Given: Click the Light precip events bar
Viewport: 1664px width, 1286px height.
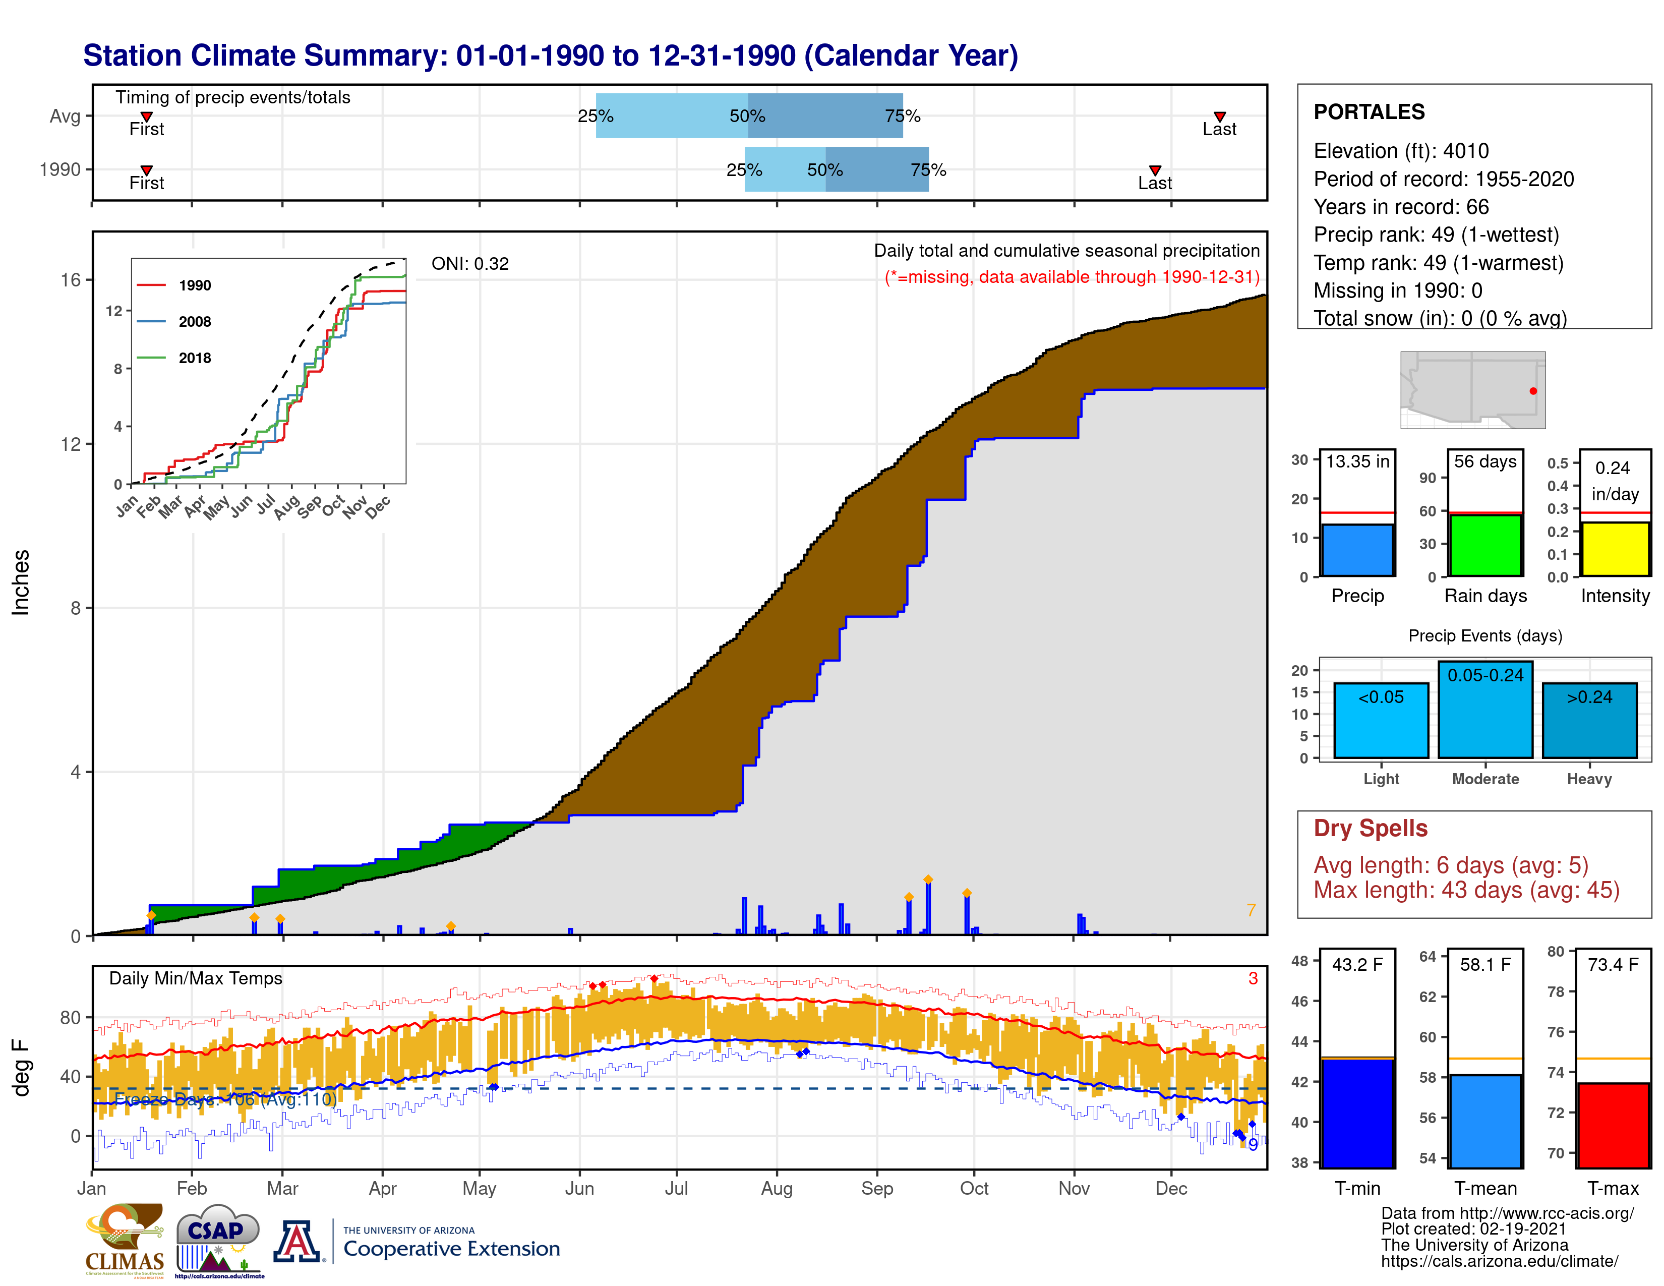Looking at the screenshot, I should 1381,720.
